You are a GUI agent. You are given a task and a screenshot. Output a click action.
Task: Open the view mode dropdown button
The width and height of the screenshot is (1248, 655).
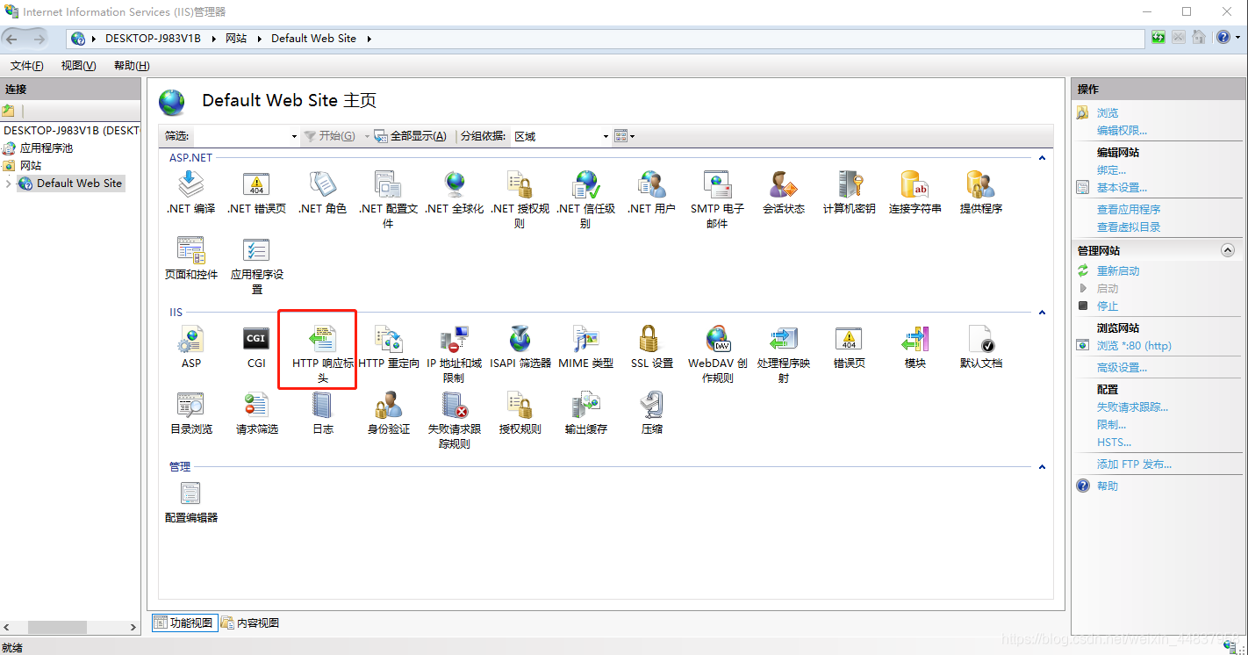(x=624, y=136)
